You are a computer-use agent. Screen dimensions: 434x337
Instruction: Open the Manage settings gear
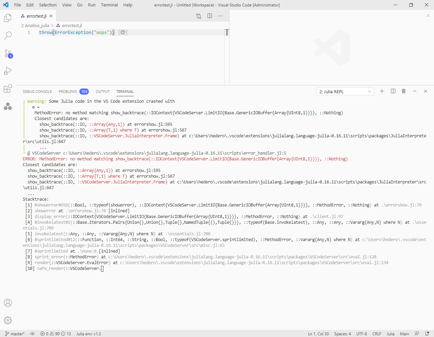[8, 320]
